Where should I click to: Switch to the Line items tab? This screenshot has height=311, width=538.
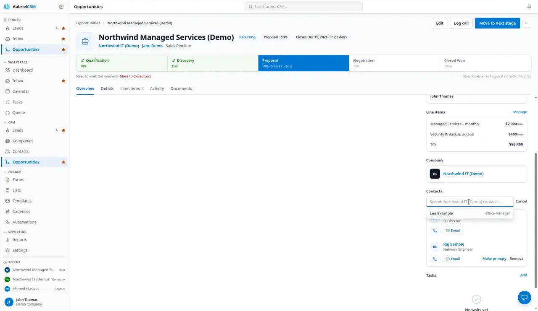coord(132,89)
